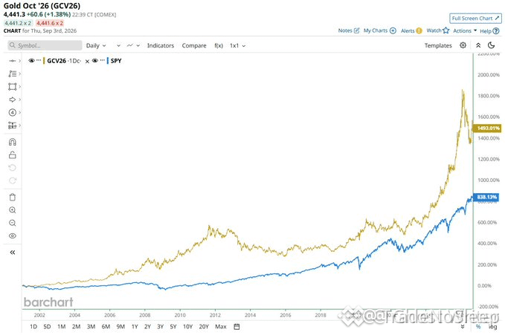Open the Daily interval dropdown
The image size is (505, 335).
tap(96, 45)
